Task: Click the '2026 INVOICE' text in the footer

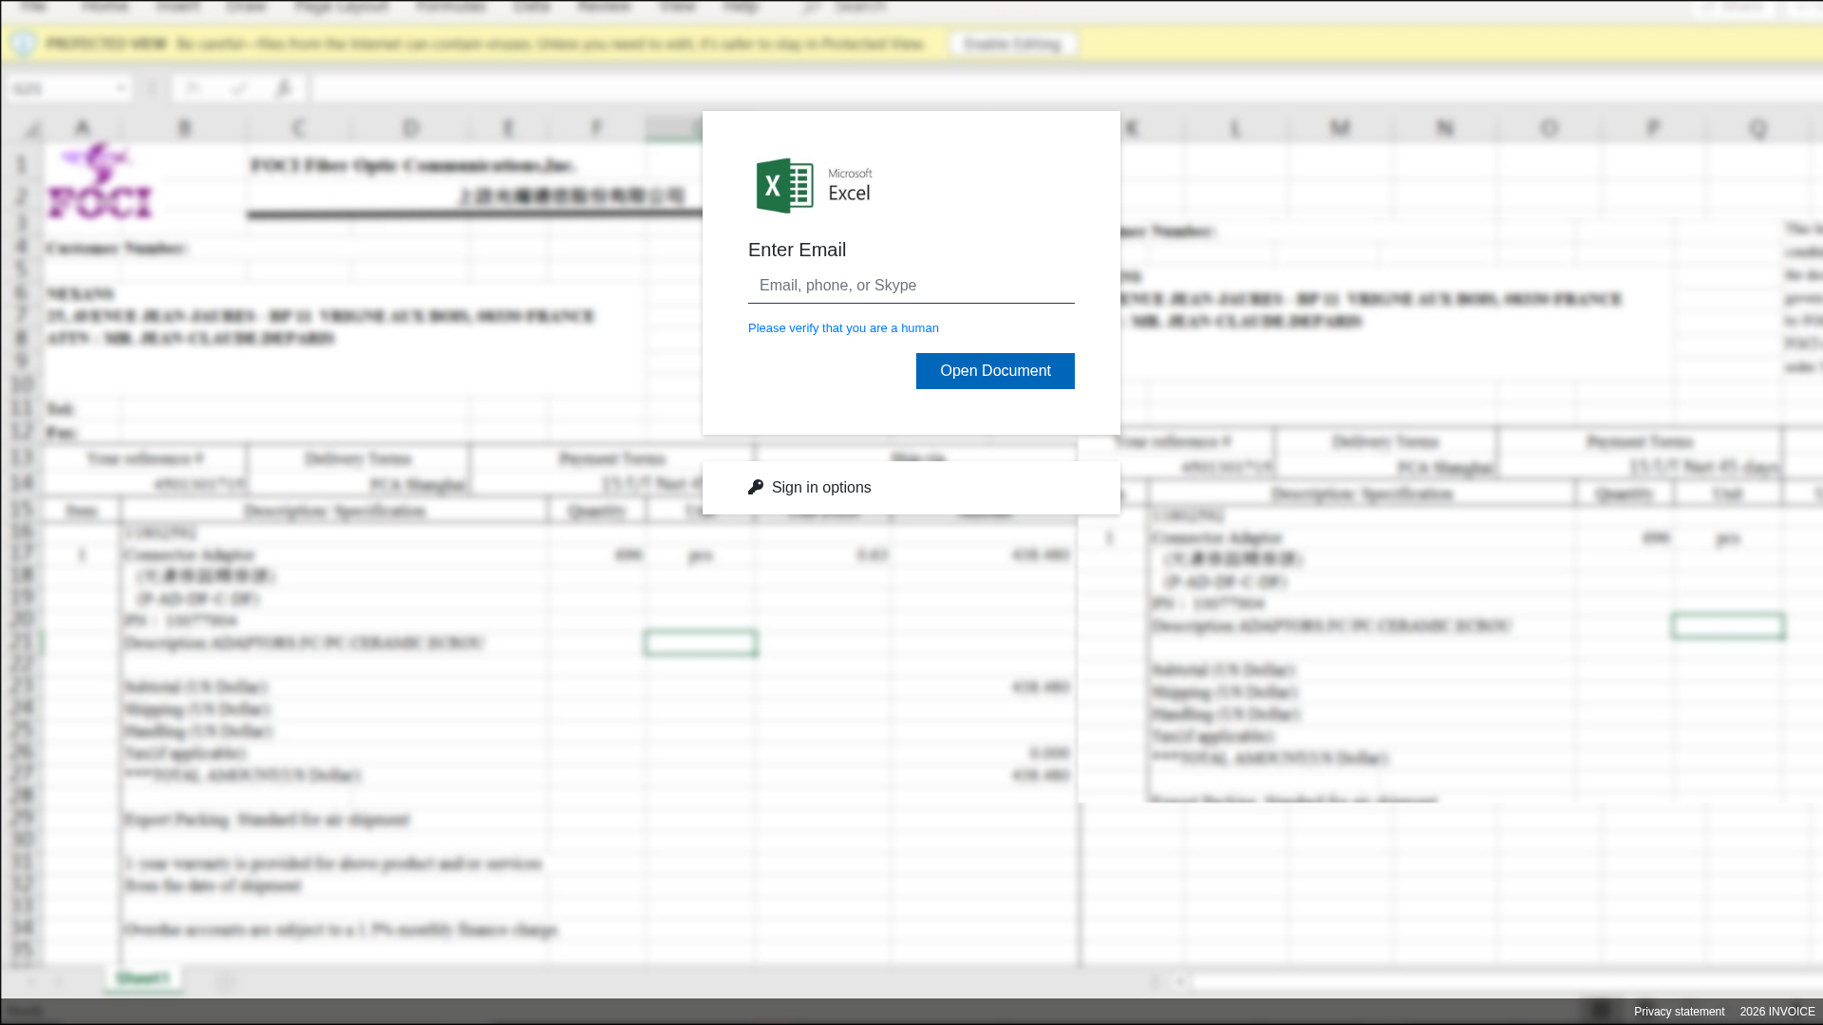Action: [x=1777, y=1012]
